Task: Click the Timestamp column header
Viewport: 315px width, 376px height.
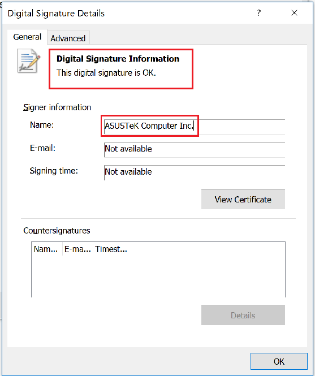Action: click(x=111, y=249)
